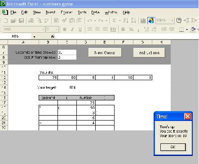The width and height of the screenshot is (199, 164).
Task: Open the Tools menu
Action: tap(82, 13)
